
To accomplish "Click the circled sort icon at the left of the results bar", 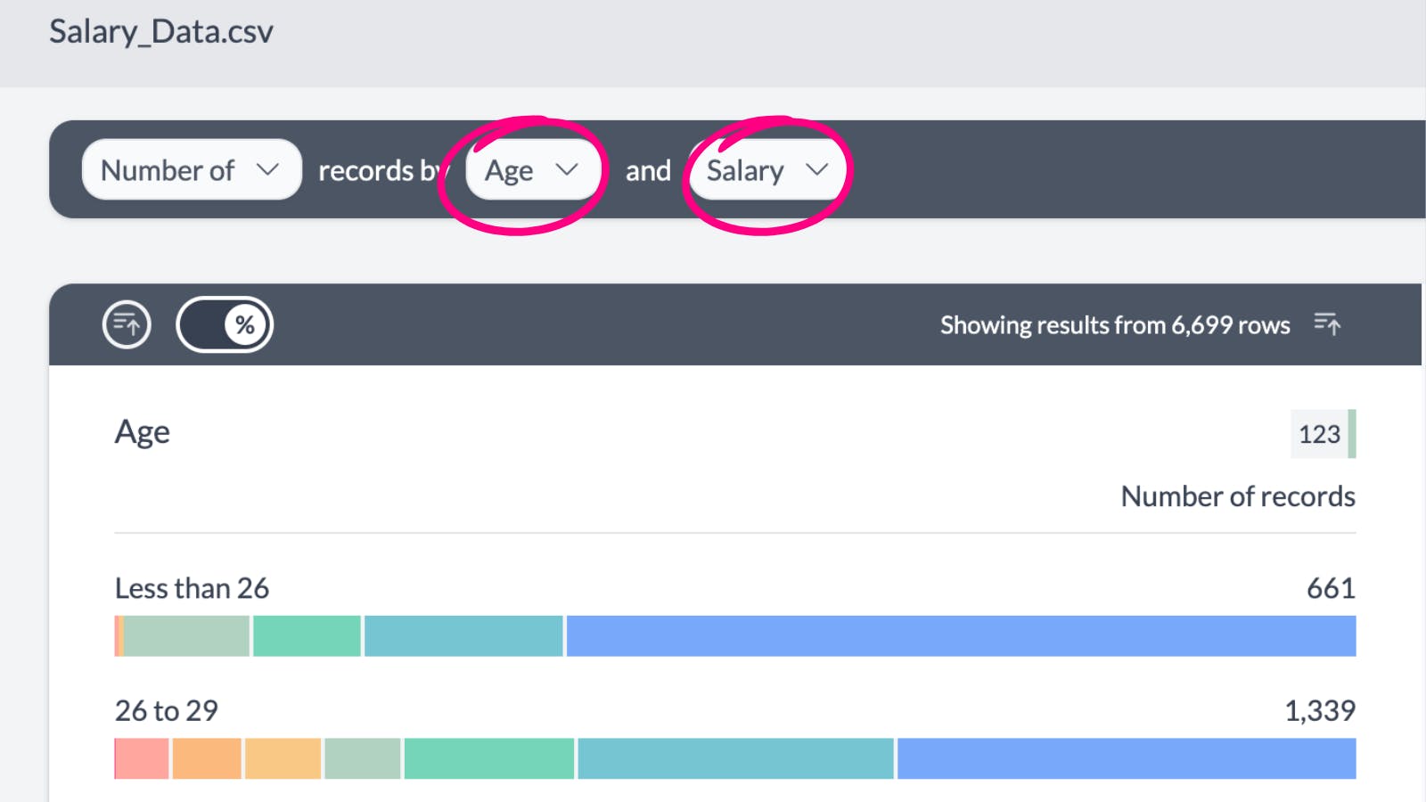I will point(127,324).
